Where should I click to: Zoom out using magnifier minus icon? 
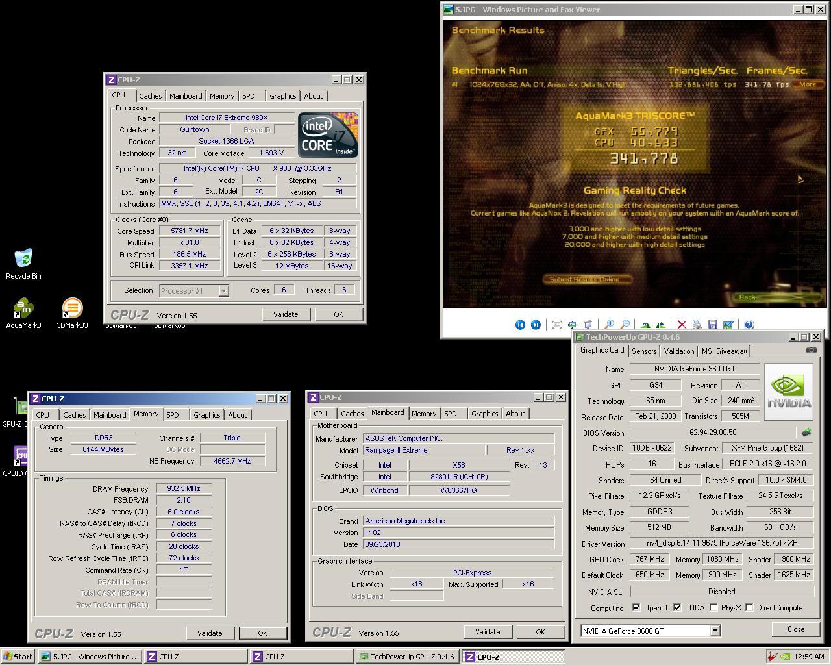coord(625,325)
